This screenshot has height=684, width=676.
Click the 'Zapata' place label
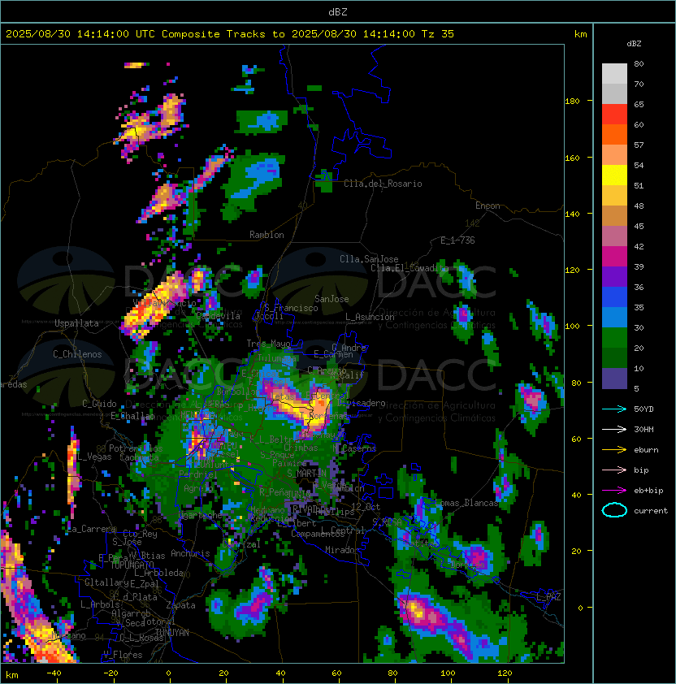point(180,605)
